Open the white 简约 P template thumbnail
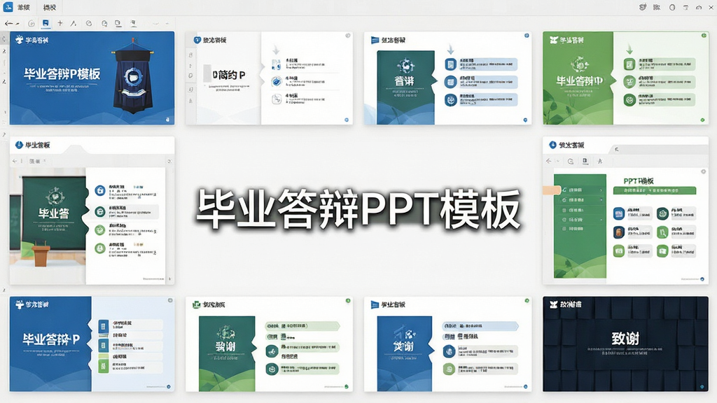 click(x=269, y=78)
